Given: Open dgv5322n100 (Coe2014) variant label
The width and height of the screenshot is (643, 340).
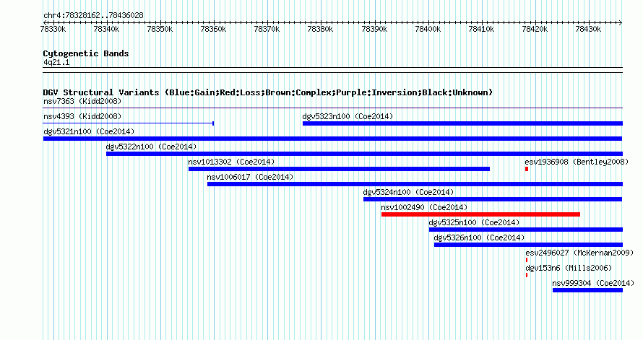Looking at the screenshot, I should [151, 147].
